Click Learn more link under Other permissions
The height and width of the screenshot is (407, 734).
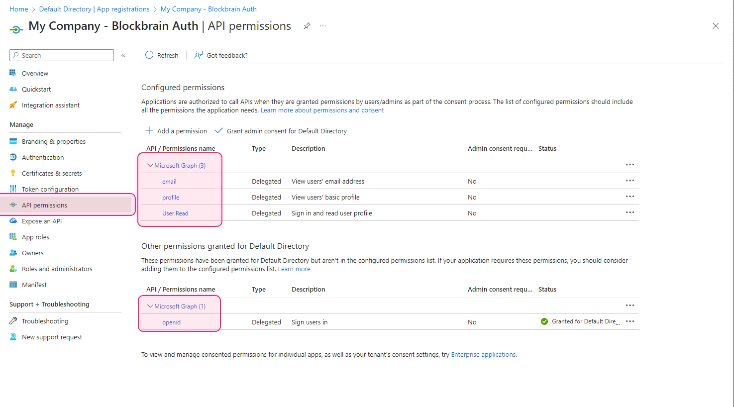coord(294,269)
